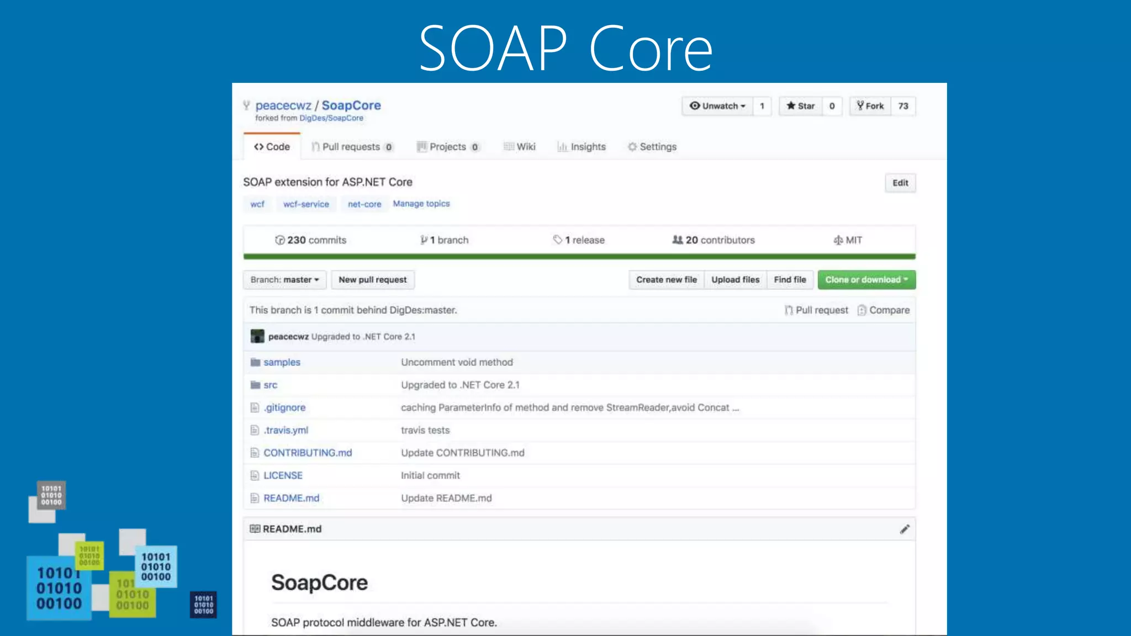Viewport: 1131px width, 636px height.
Task: Click the watchers count 1
Action: 762,106
